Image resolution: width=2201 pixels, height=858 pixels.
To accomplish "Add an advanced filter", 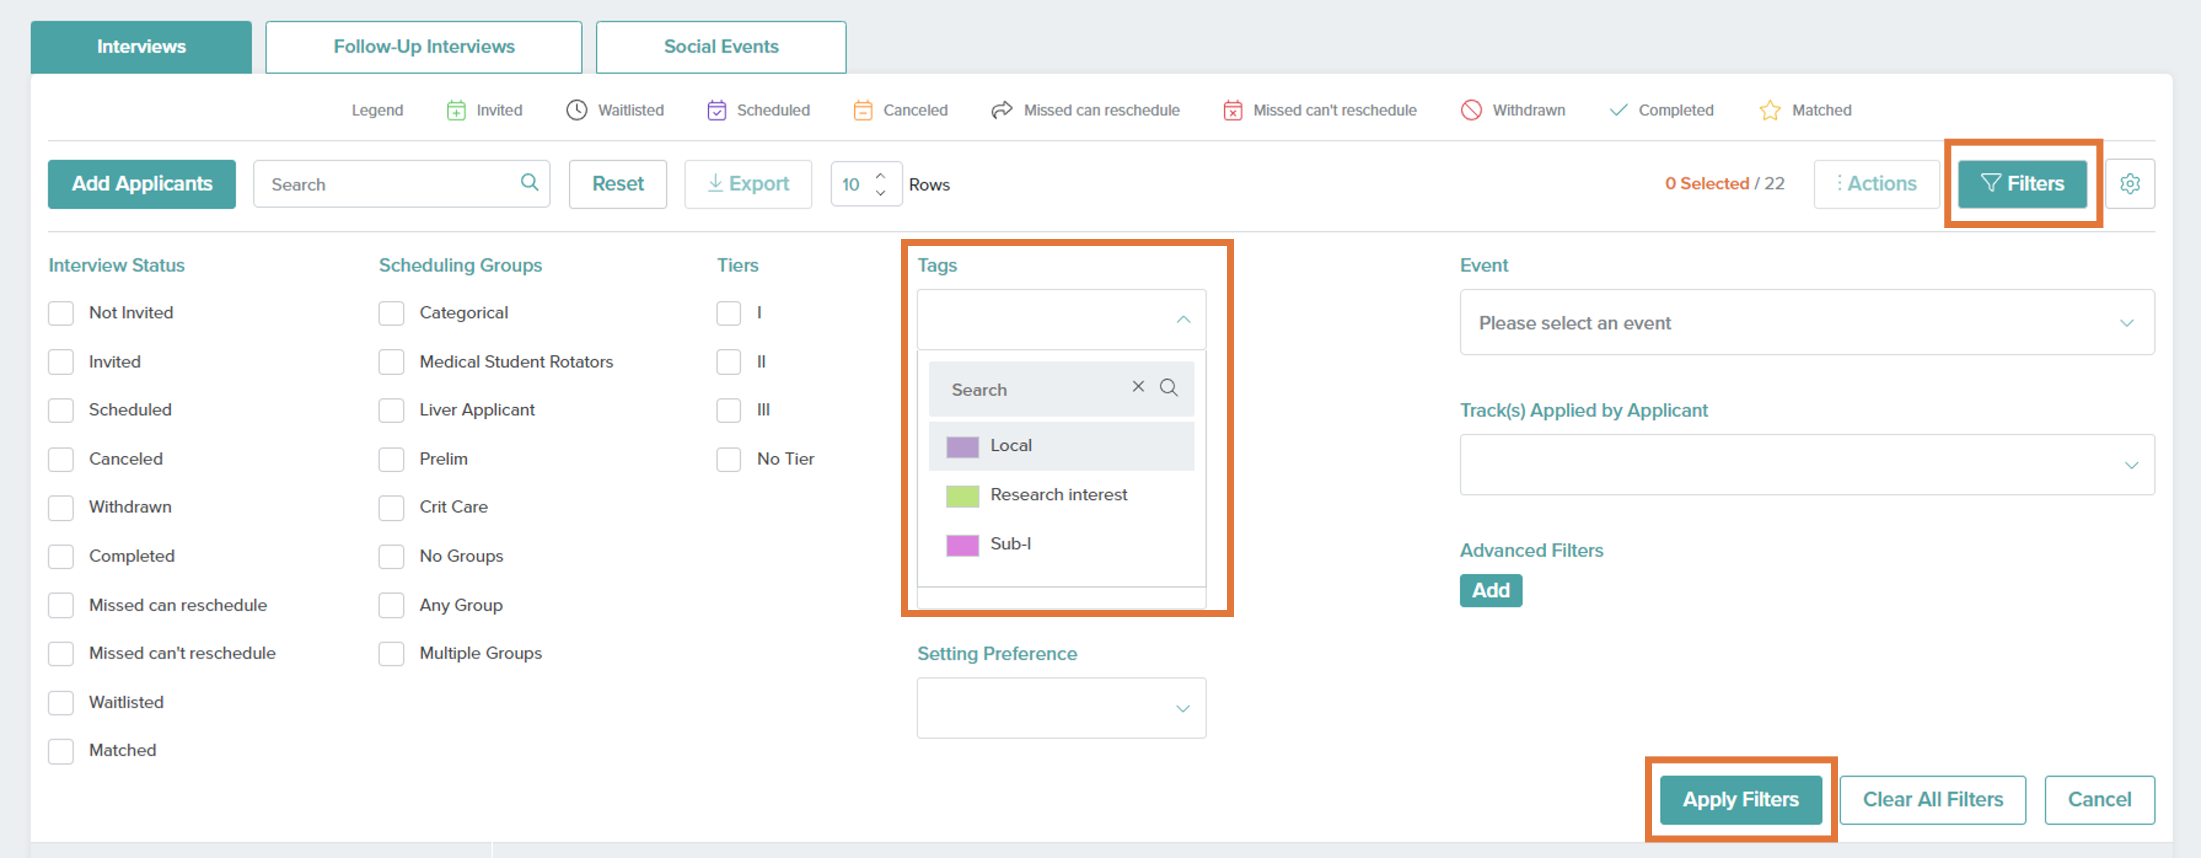I will coord(1491,590).
